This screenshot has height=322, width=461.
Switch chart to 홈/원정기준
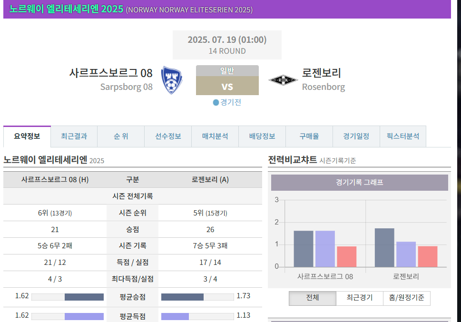point(407,298)
